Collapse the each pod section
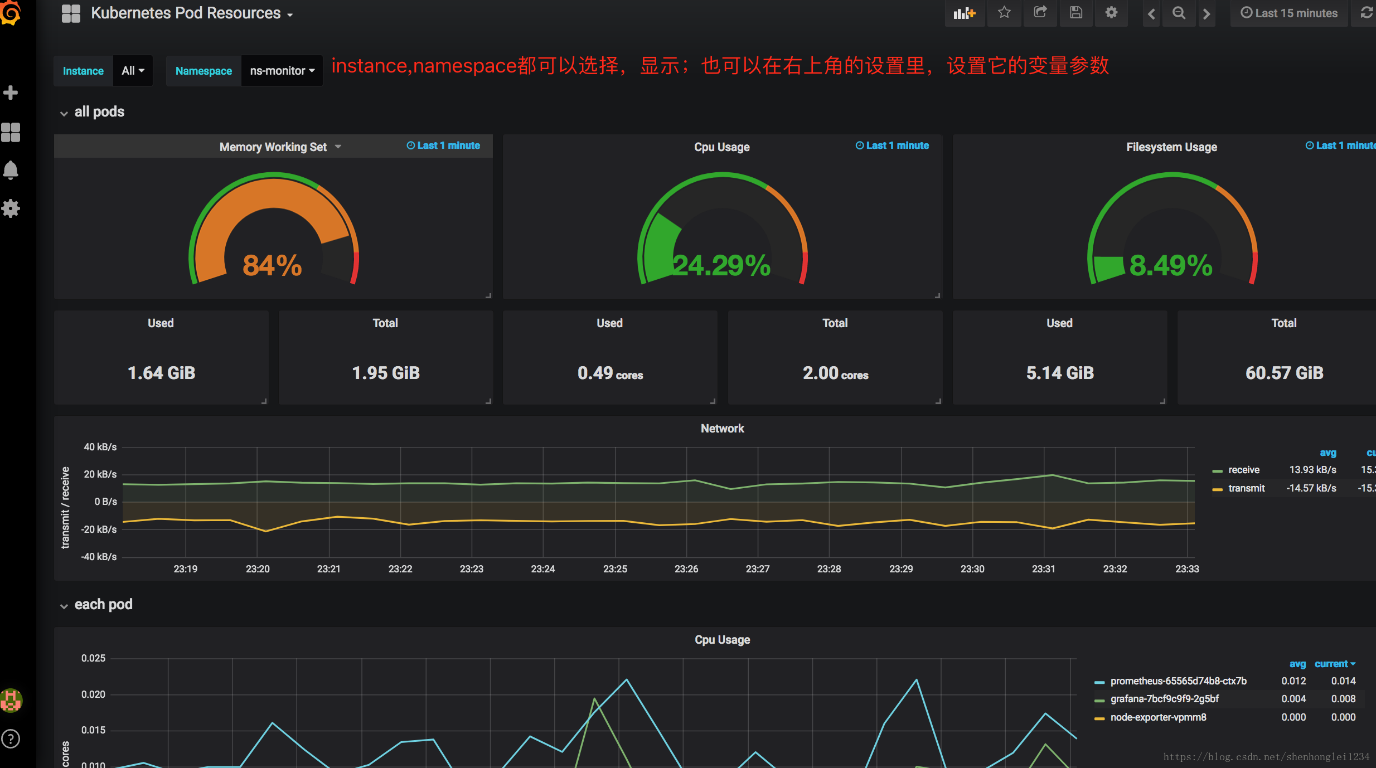The width and height of the screenshot is (1376, 768). (61, 605)
